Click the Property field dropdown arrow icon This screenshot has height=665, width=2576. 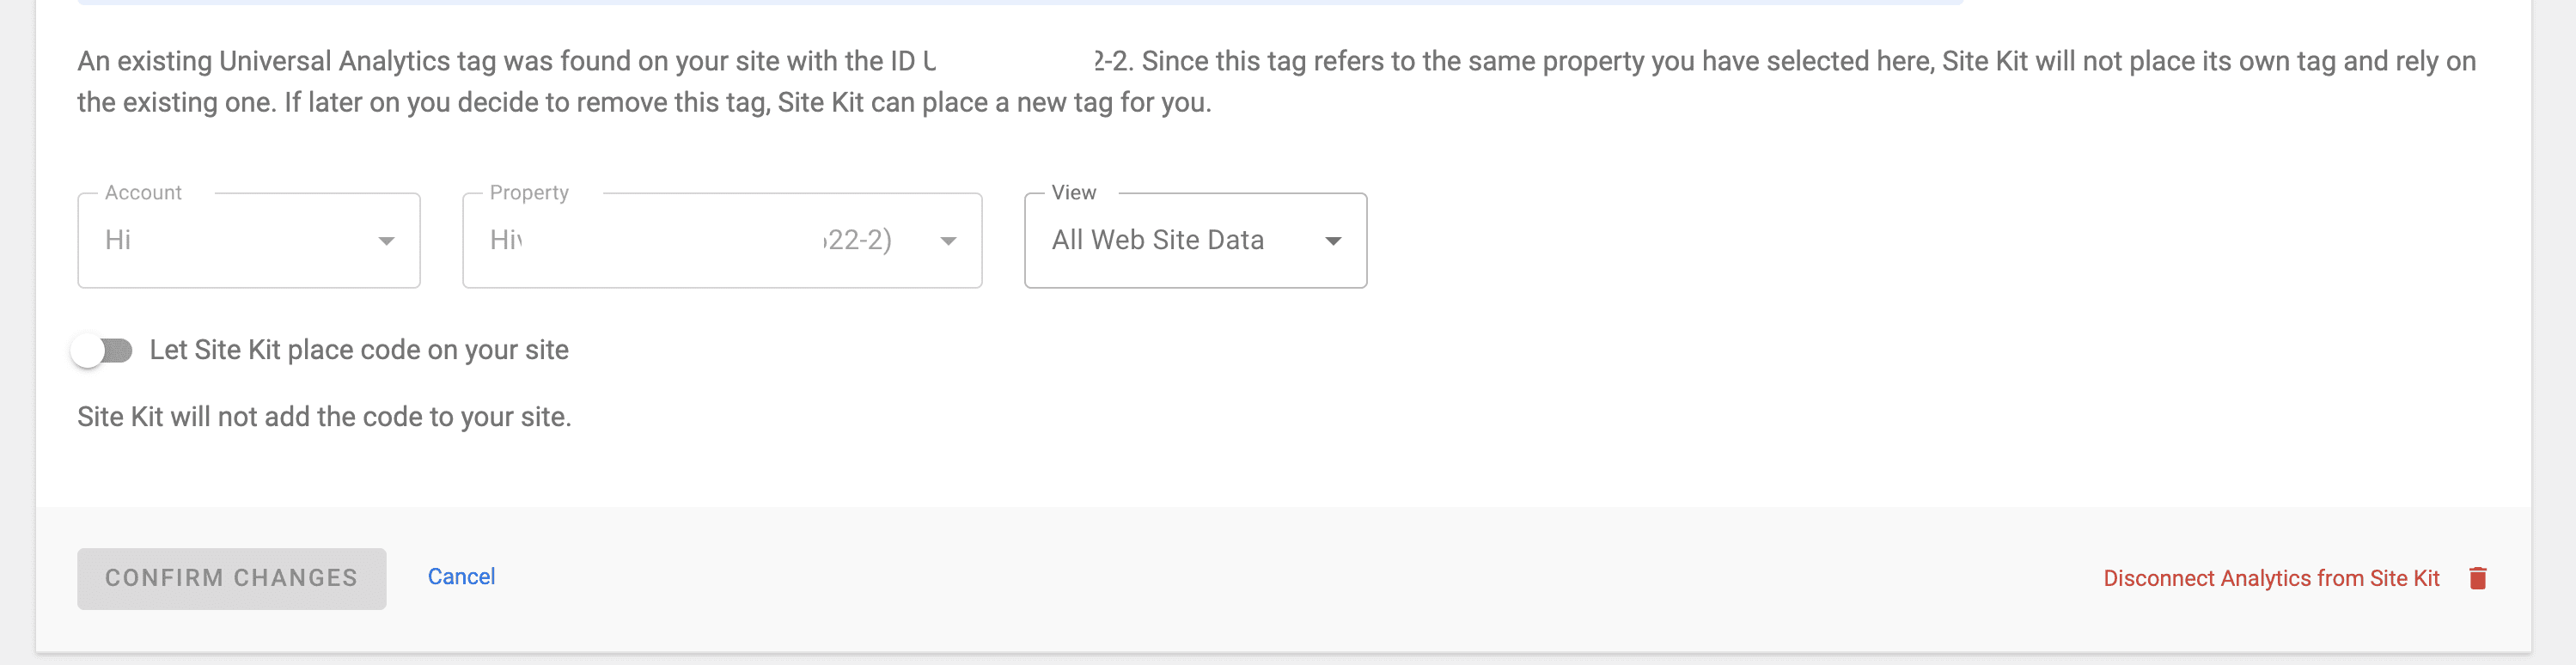coord(948,240)
